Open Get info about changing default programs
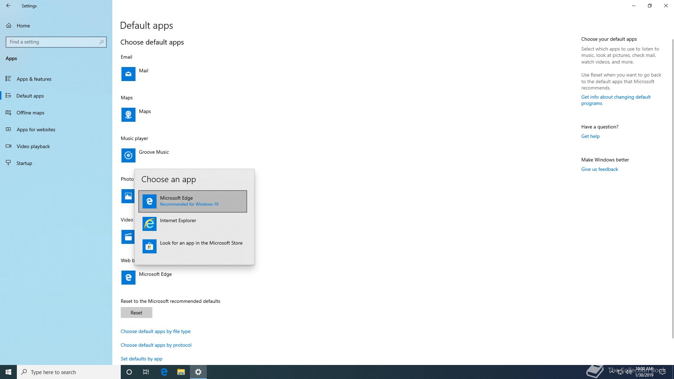674x379 pixels. pyautogui.click(x=616, y=100)
